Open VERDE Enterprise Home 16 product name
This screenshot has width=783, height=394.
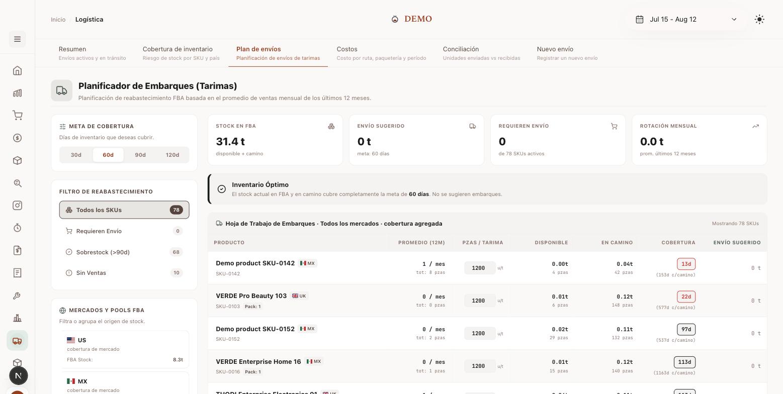pos(258,362)
